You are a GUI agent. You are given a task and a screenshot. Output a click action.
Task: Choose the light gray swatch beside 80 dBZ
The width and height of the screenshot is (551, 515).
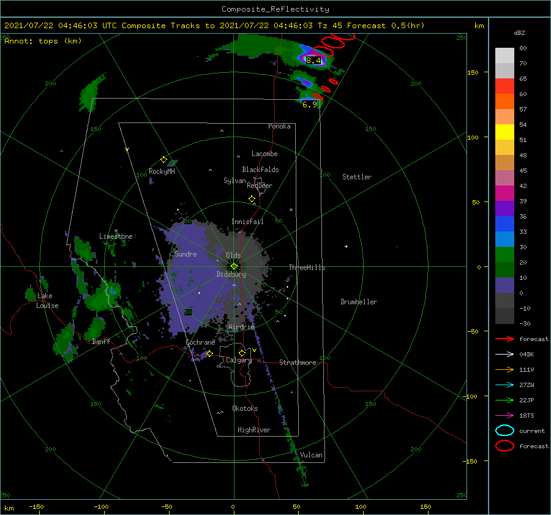504,56
